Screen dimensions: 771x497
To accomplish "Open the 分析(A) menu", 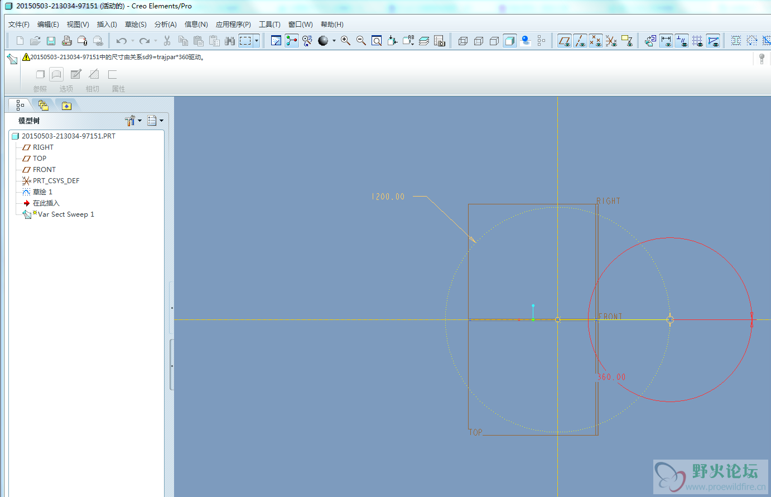I will [x=166, y=25].
